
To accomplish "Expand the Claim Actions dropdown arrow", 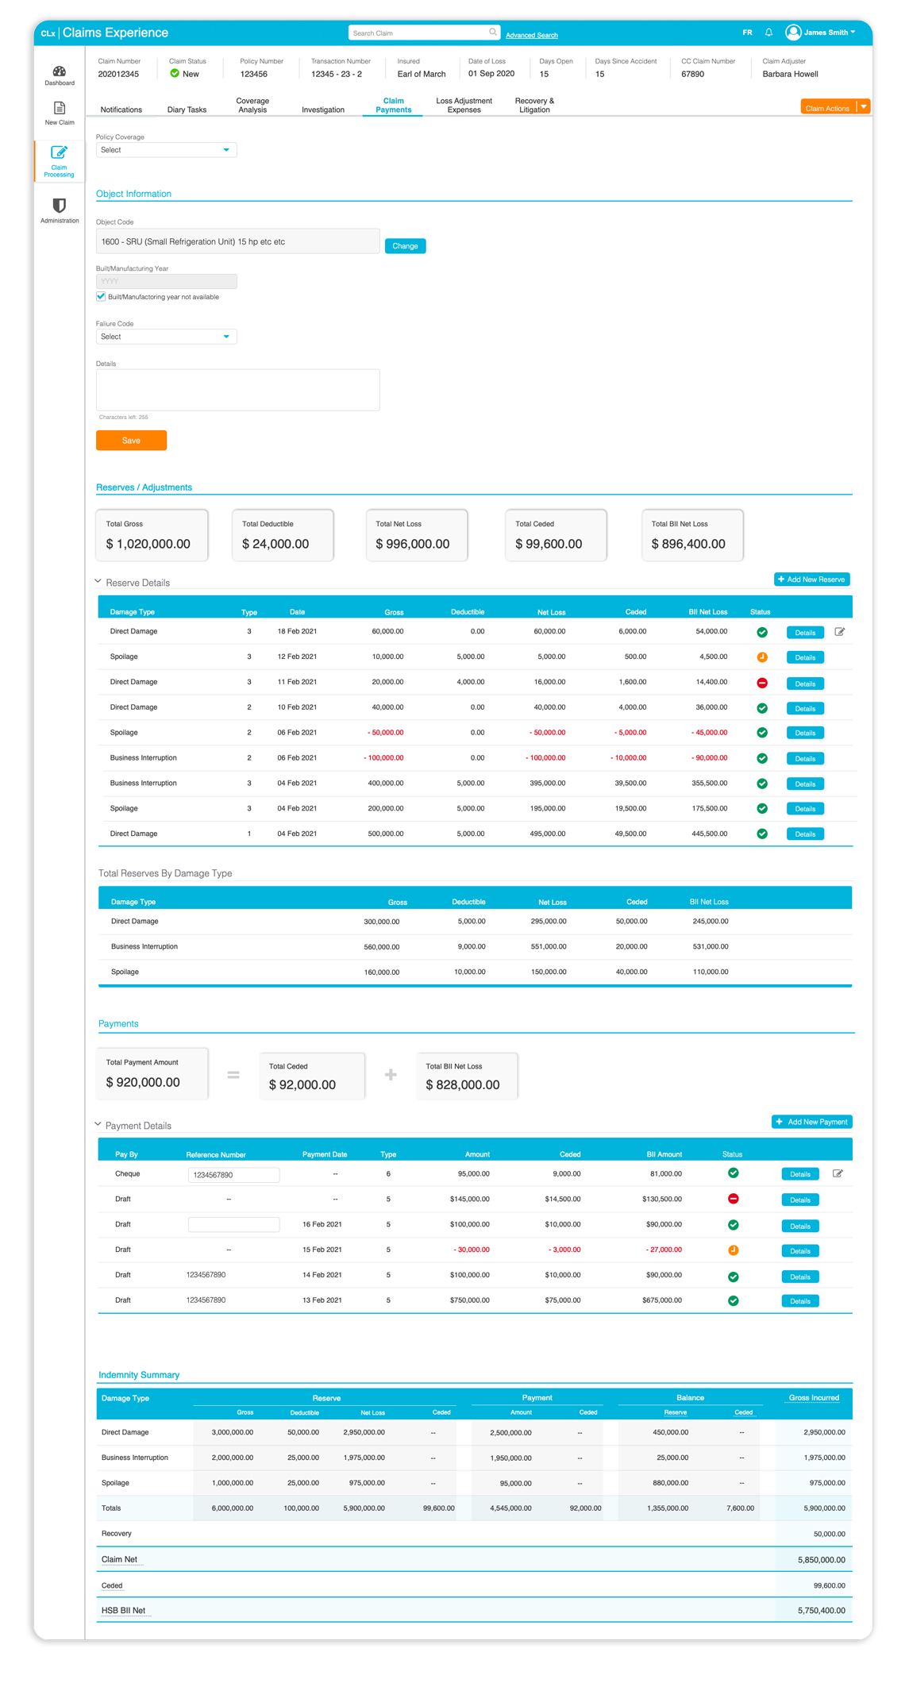I will pos(864,107).
